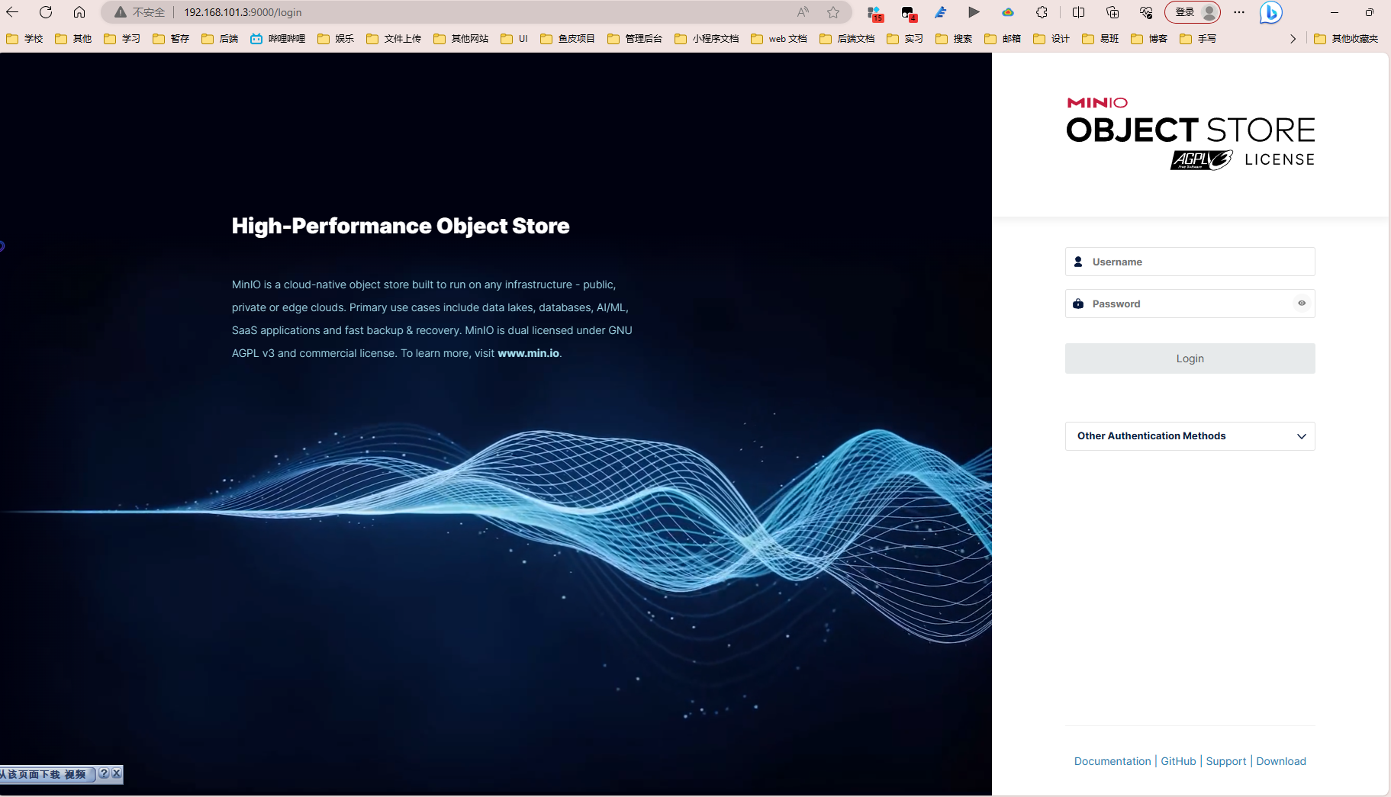1391x797 pixels.
Task: Click the Login button
Action: (x=1190, y=358)
